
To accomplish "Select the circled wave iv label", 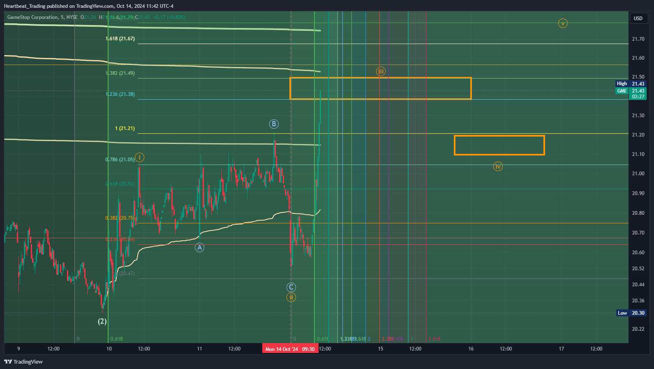I will click(x=498, y=167).
